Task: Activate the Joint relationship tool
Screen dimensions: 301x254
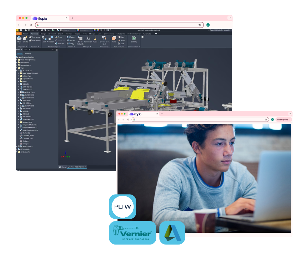Action: pos(44,39)
